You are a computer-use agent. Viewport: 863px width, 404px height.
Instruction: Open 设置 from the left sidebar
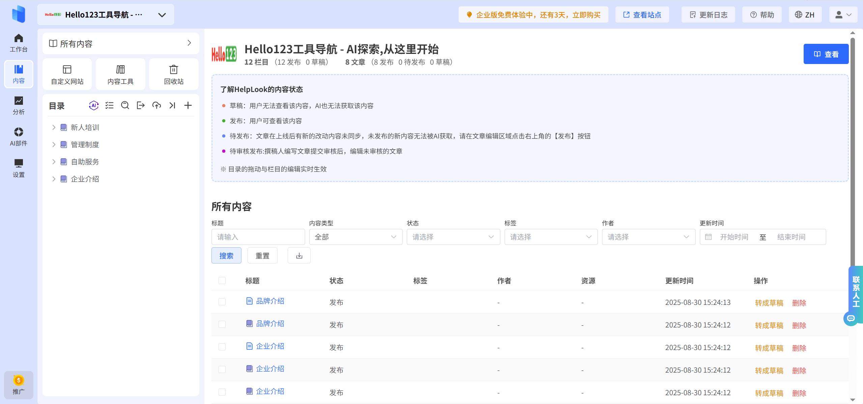pyautogui.click(x=18, y=168)
